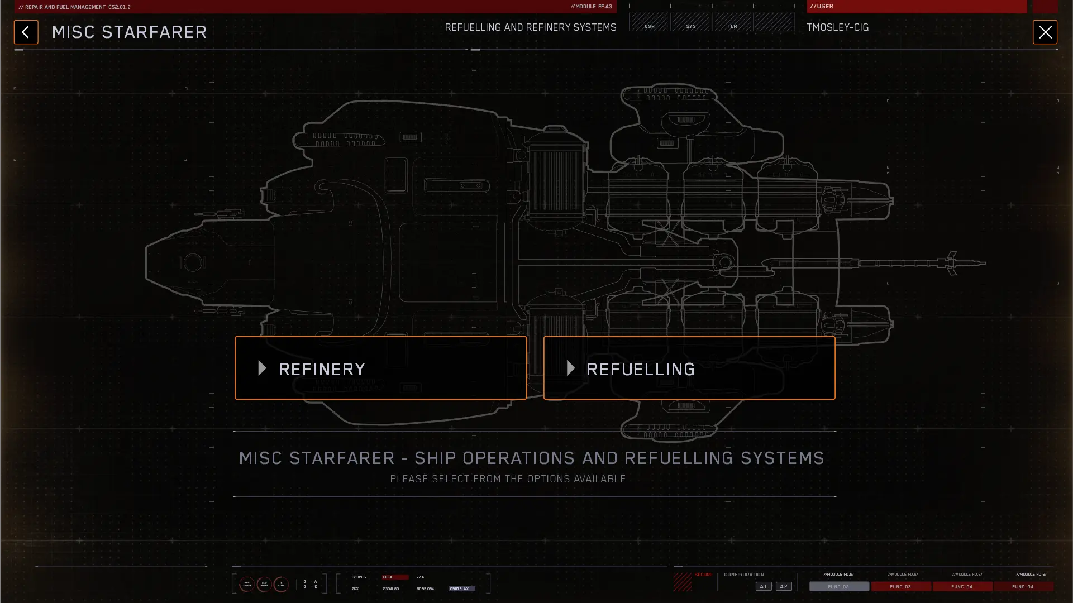Click the CONFIGURATION label
The height and width of the screenshot is (603, 1073).
[744, 575]
